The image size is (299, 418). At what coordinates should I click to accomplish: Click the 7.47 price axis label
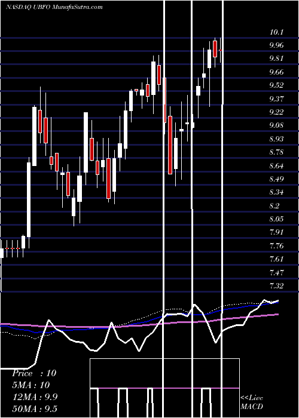pyautogui.click(x=276, y=273)
